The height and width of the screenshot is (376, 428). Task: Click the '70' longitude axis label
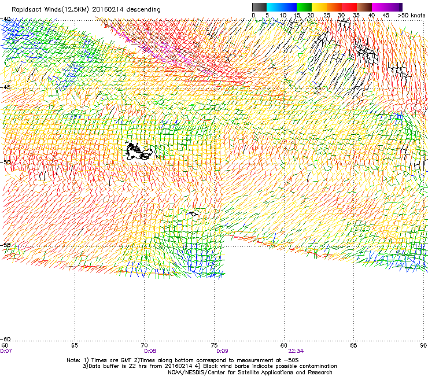click(145, 345)
